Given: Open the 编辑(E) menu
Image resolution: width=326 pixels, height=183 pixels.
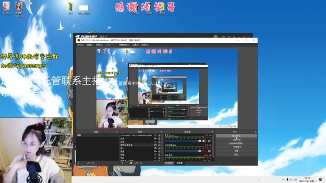Looking at the screenshot, I should click(90, 45).
